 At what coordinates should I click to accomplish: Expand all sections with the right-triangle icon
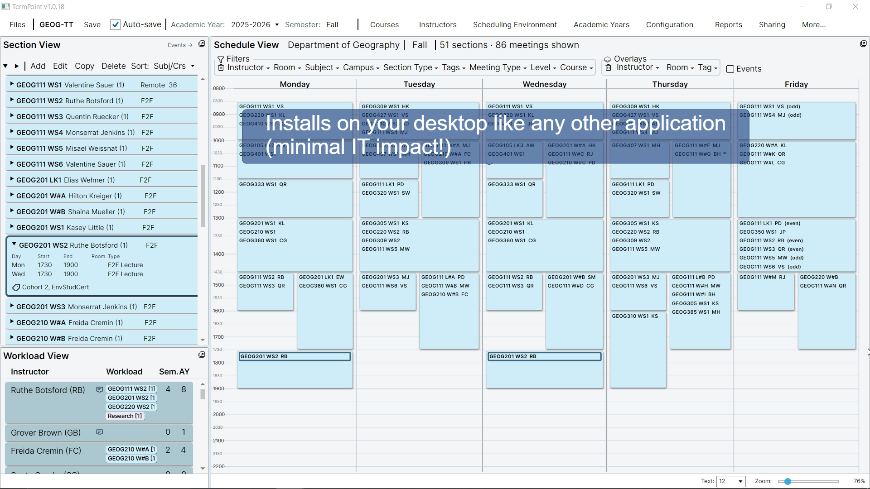point(17,66)
